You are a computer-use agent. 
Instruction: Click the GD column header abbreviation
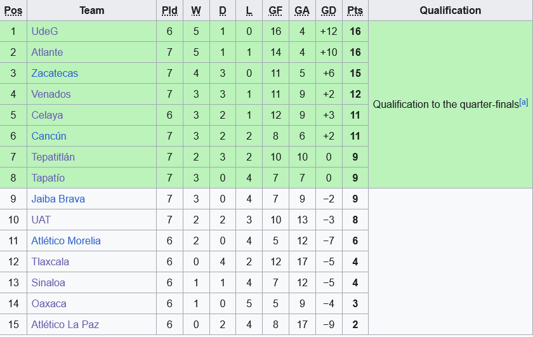(x=329, y=10)
